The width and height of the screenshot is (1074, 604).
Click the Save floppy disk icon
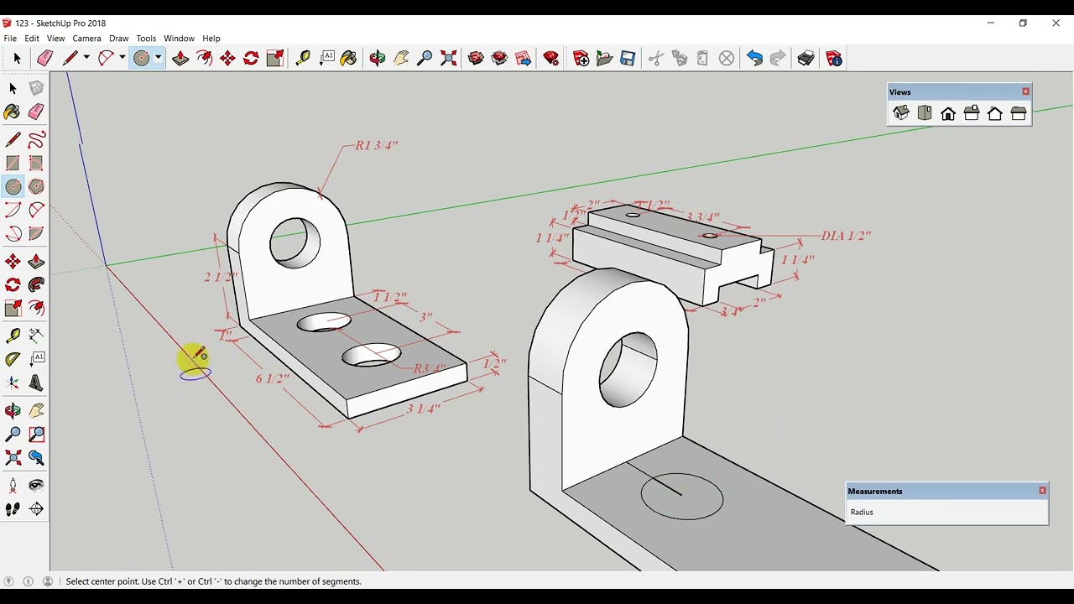pyautogui.click(x=628, y=58)
